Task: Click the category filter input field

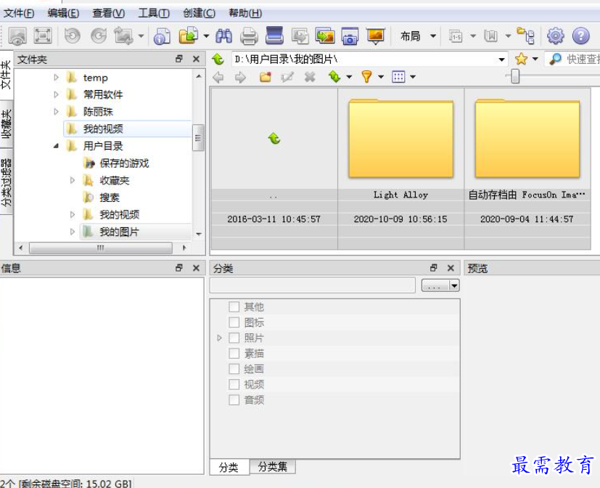Action: tap(312, 285)
